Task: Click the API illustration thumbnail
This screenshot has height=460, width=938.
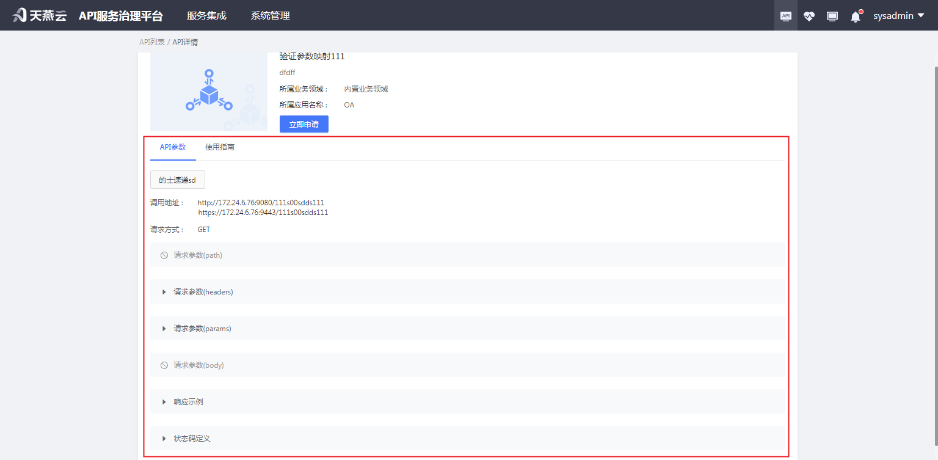Action: pos(209,92)
